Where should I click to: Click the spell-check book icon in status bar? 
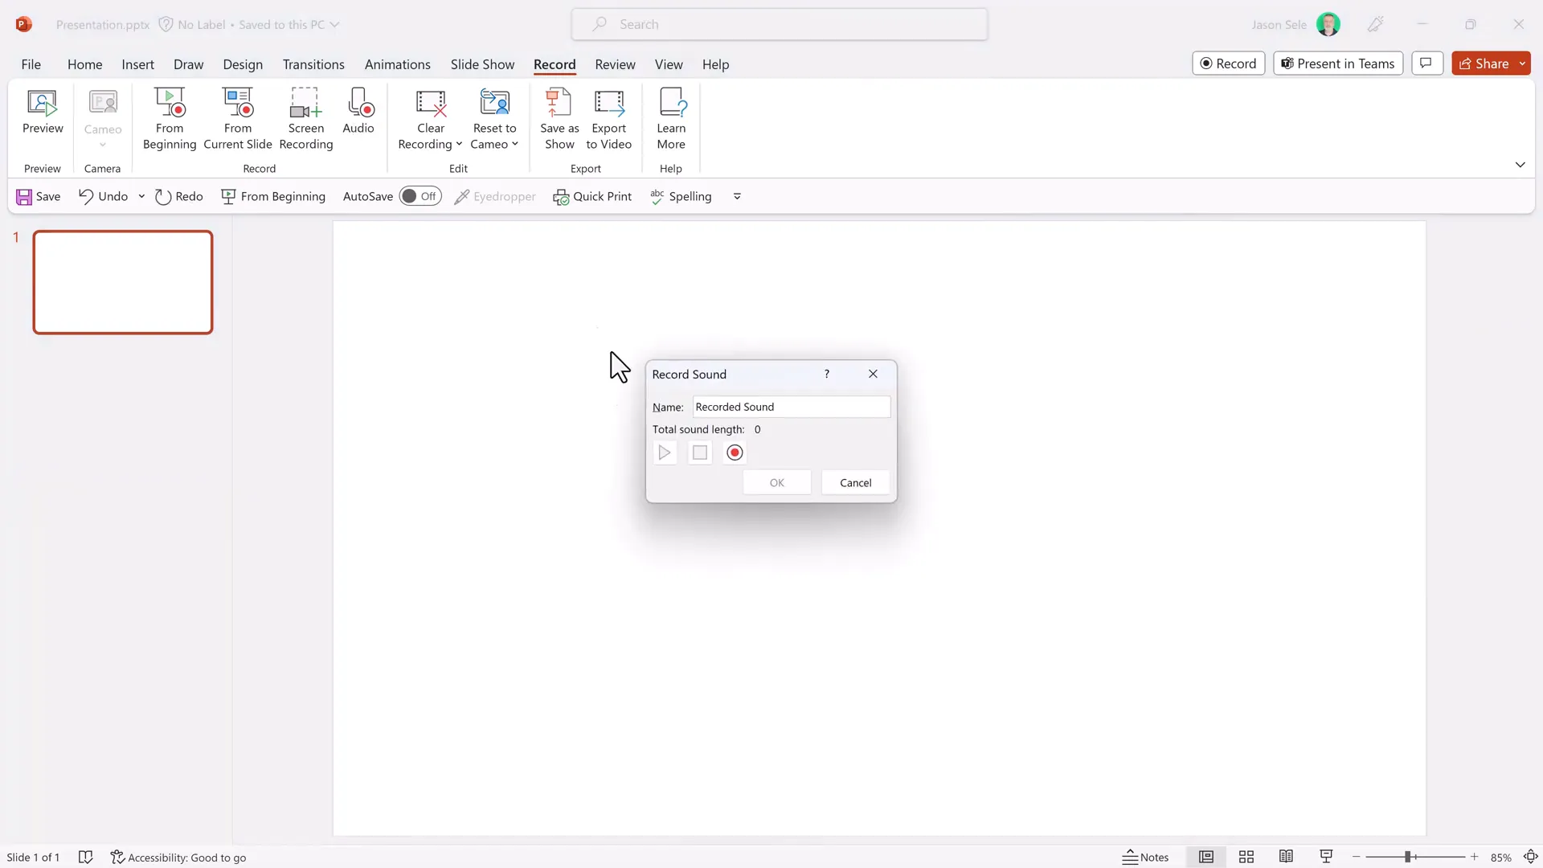[85, 858]
